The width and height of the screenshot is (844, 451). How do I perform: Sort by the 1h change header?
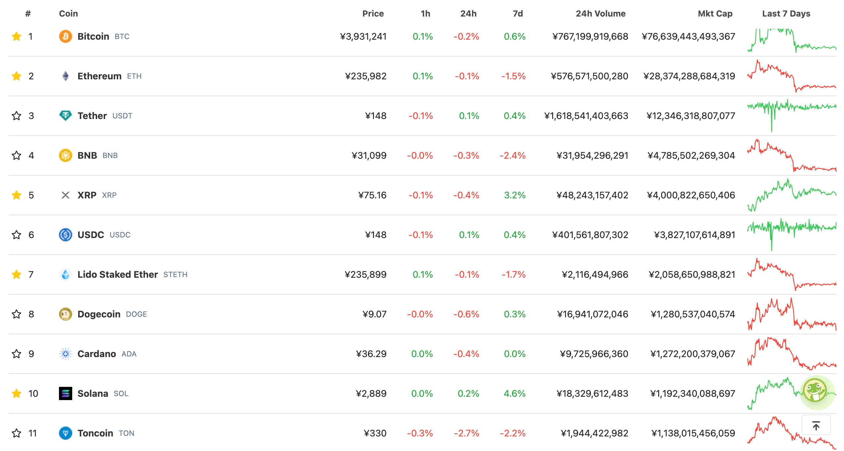(x=426, y=14)
